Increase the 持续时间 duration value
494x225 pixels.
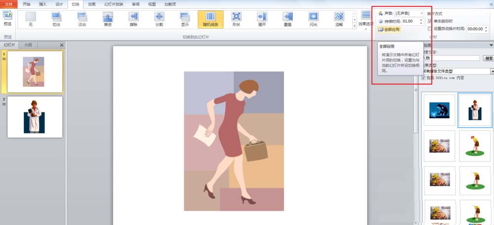point(421,20)
